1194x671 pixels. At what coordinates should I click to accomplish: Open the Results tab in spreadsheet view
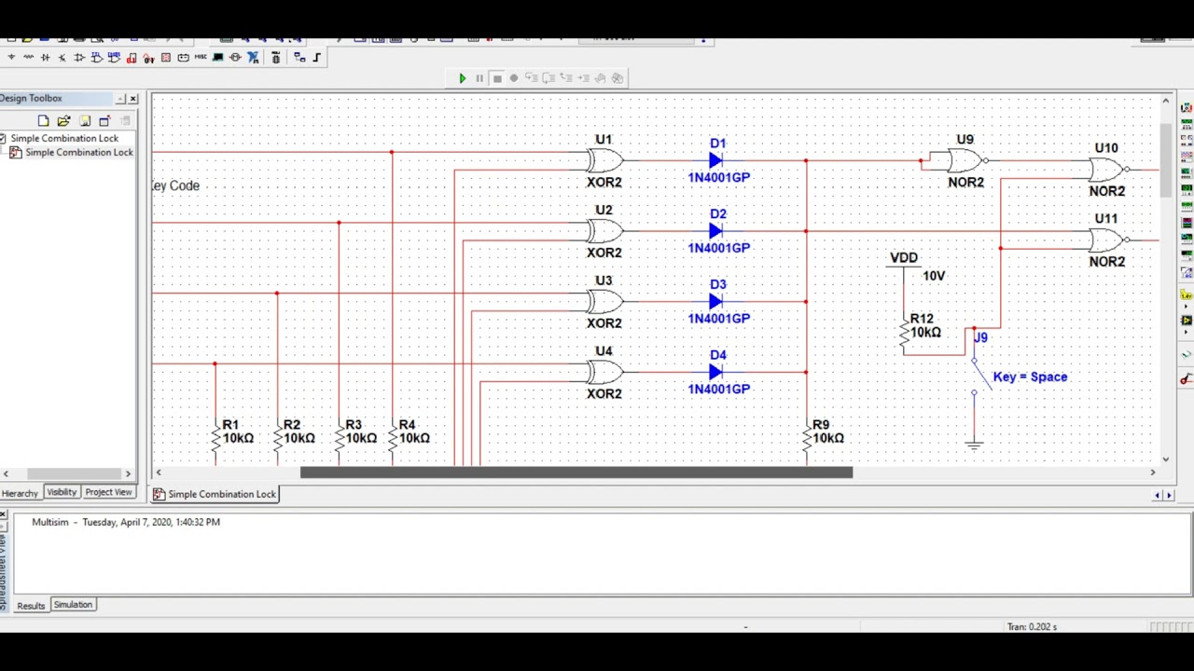click(x=31, y=606)
